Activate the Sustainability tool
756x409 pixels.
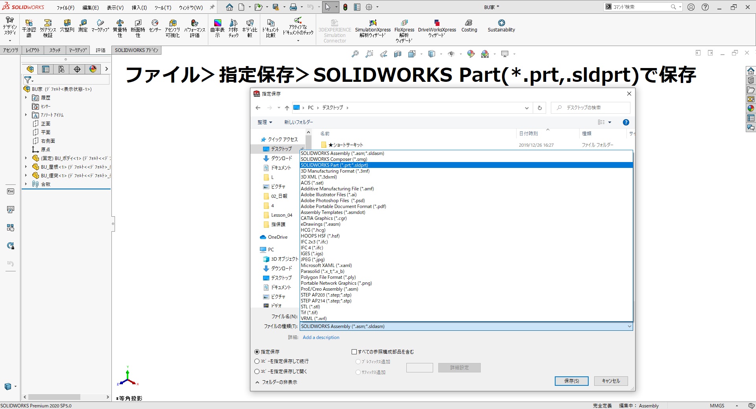(x=500, y=26)
